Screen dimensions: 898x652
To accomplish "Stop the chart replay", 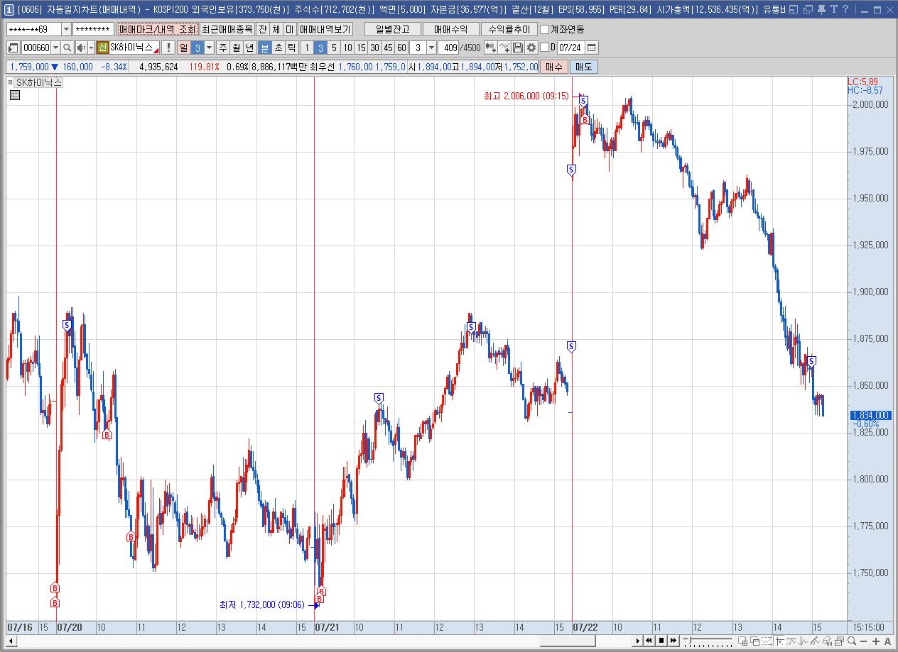I will (661, 641).
